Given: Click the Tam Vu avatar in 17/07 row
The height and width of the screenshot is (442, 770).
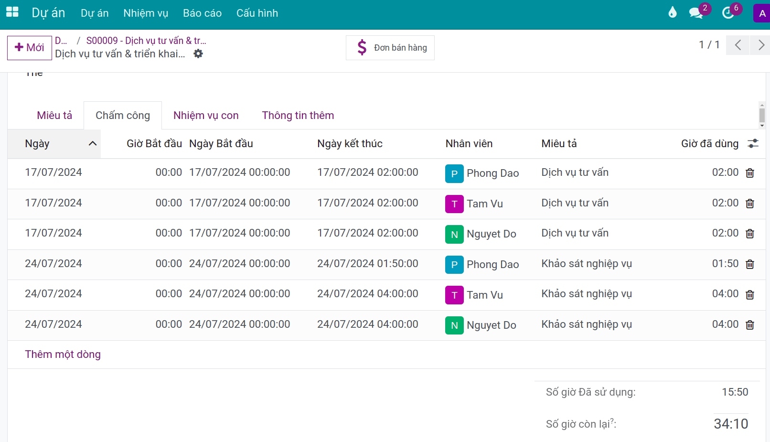Looking at the screenshot, I should point(454,204).
